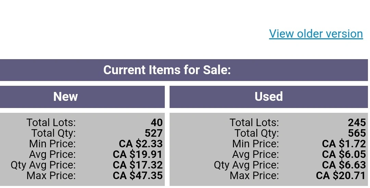370x188 pixels.
Task: Click Used Max Price CA $20.71
Action: point(341,176)
